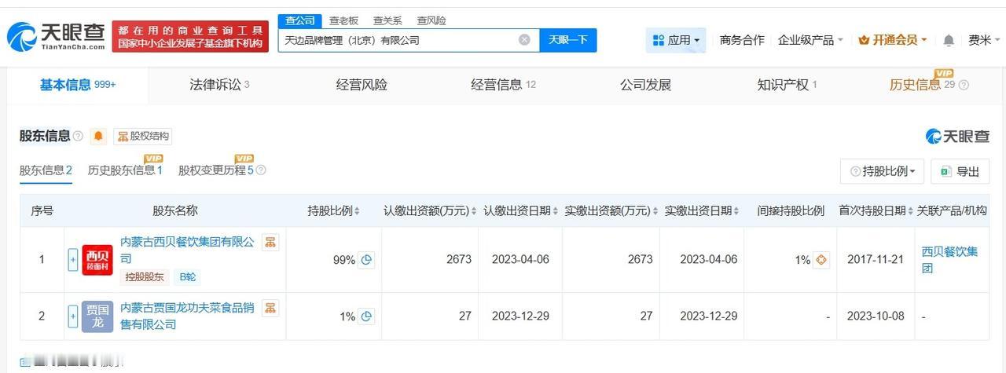
Task: Click the red promotional banner in header
Action: 190,37
